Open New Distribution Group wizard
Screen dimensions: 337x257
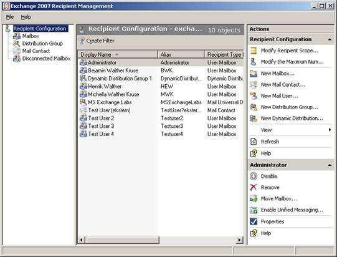tap(289, 107)
